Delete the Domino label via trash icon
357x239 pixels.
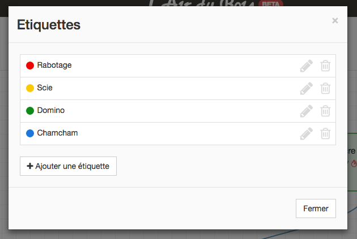point(325,111)
